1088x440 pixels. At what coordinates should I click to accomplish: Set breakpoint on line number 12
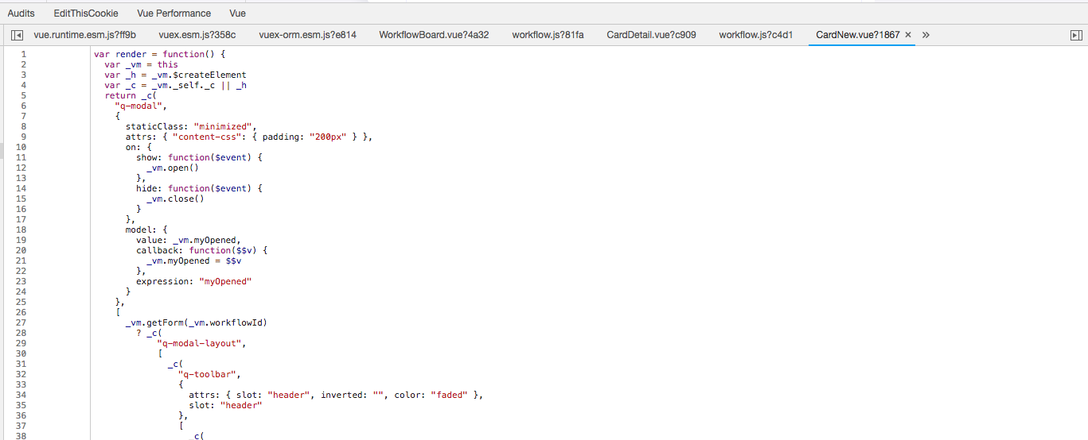(21, 168)
